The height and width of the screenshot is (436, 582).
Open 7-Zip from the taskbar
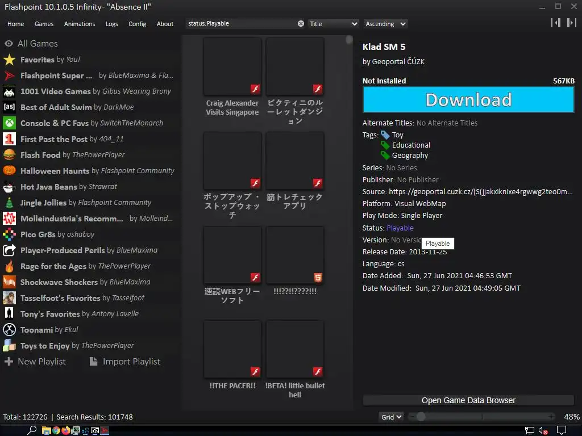point(95,430)
